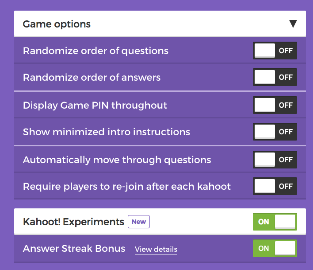The width and height of the screenshot is (313, 270).
Task: Turn off Answer Streak Bonus switch
Action: [x=275, y=248]
